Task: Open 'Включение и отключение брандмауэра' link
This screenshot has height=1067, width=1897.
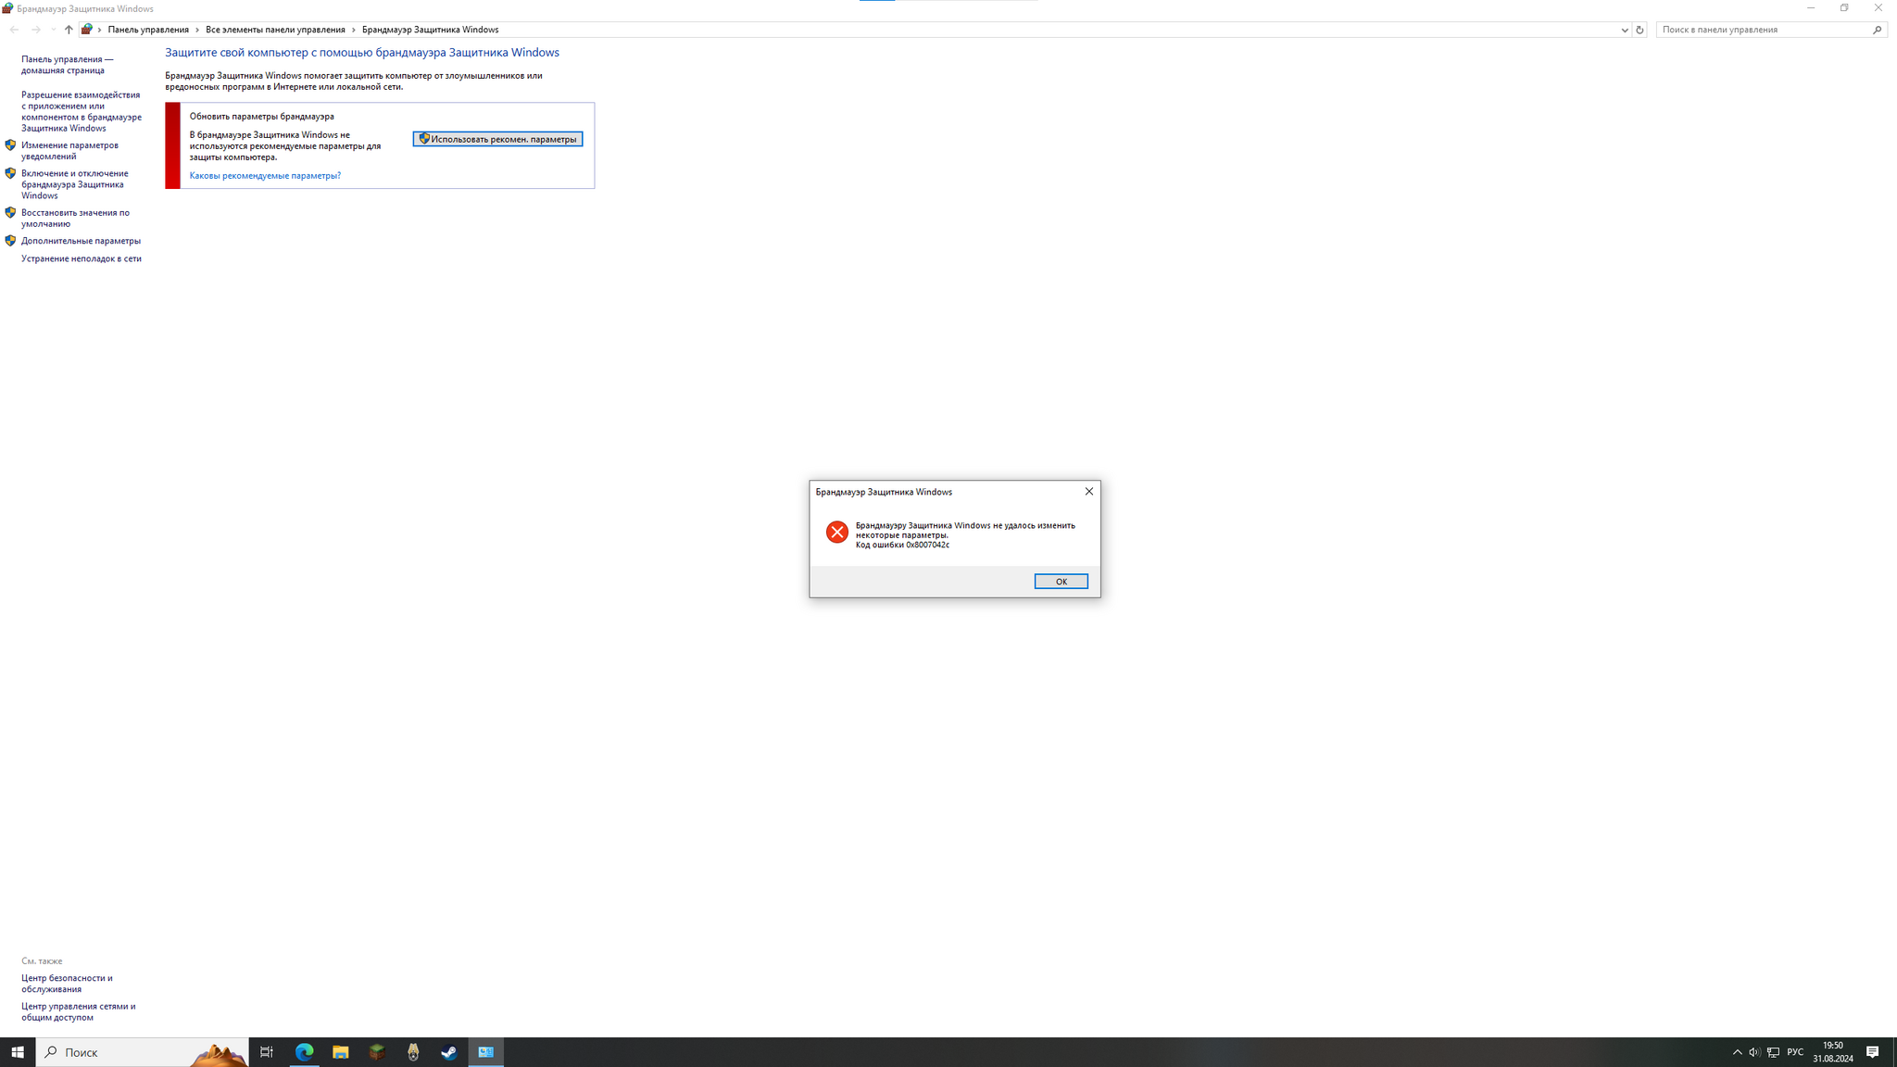Action: 75,184
